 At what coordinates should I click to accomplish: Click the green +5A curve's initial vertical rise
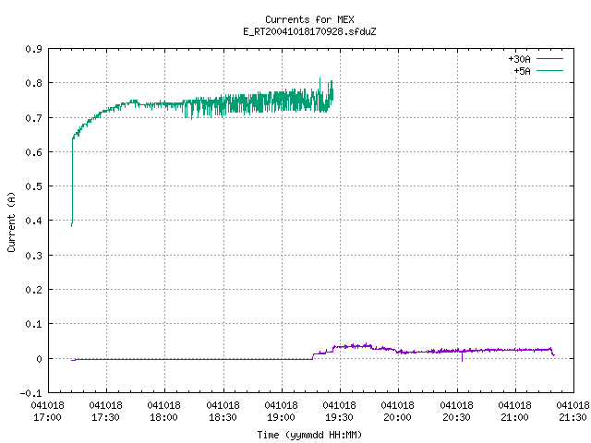72,181
